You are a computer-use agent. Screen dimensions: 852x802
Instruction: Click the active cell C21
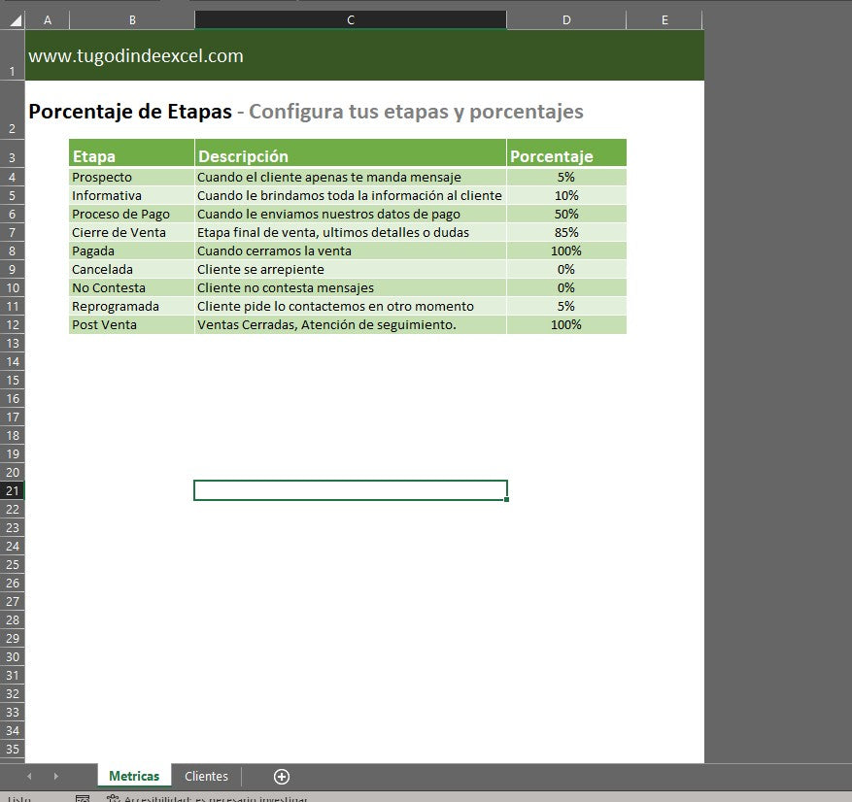click(351, 490)
